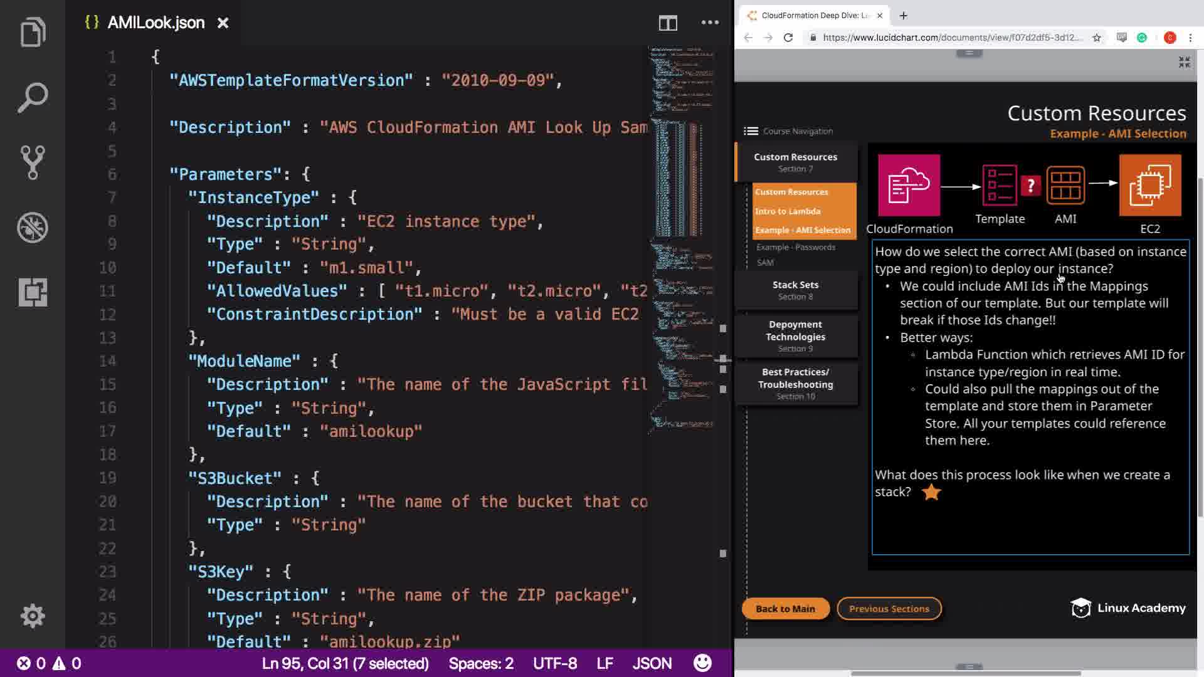Open the Source Control icon
This screenshot has width=1204, height=677.
click(33, 162)
